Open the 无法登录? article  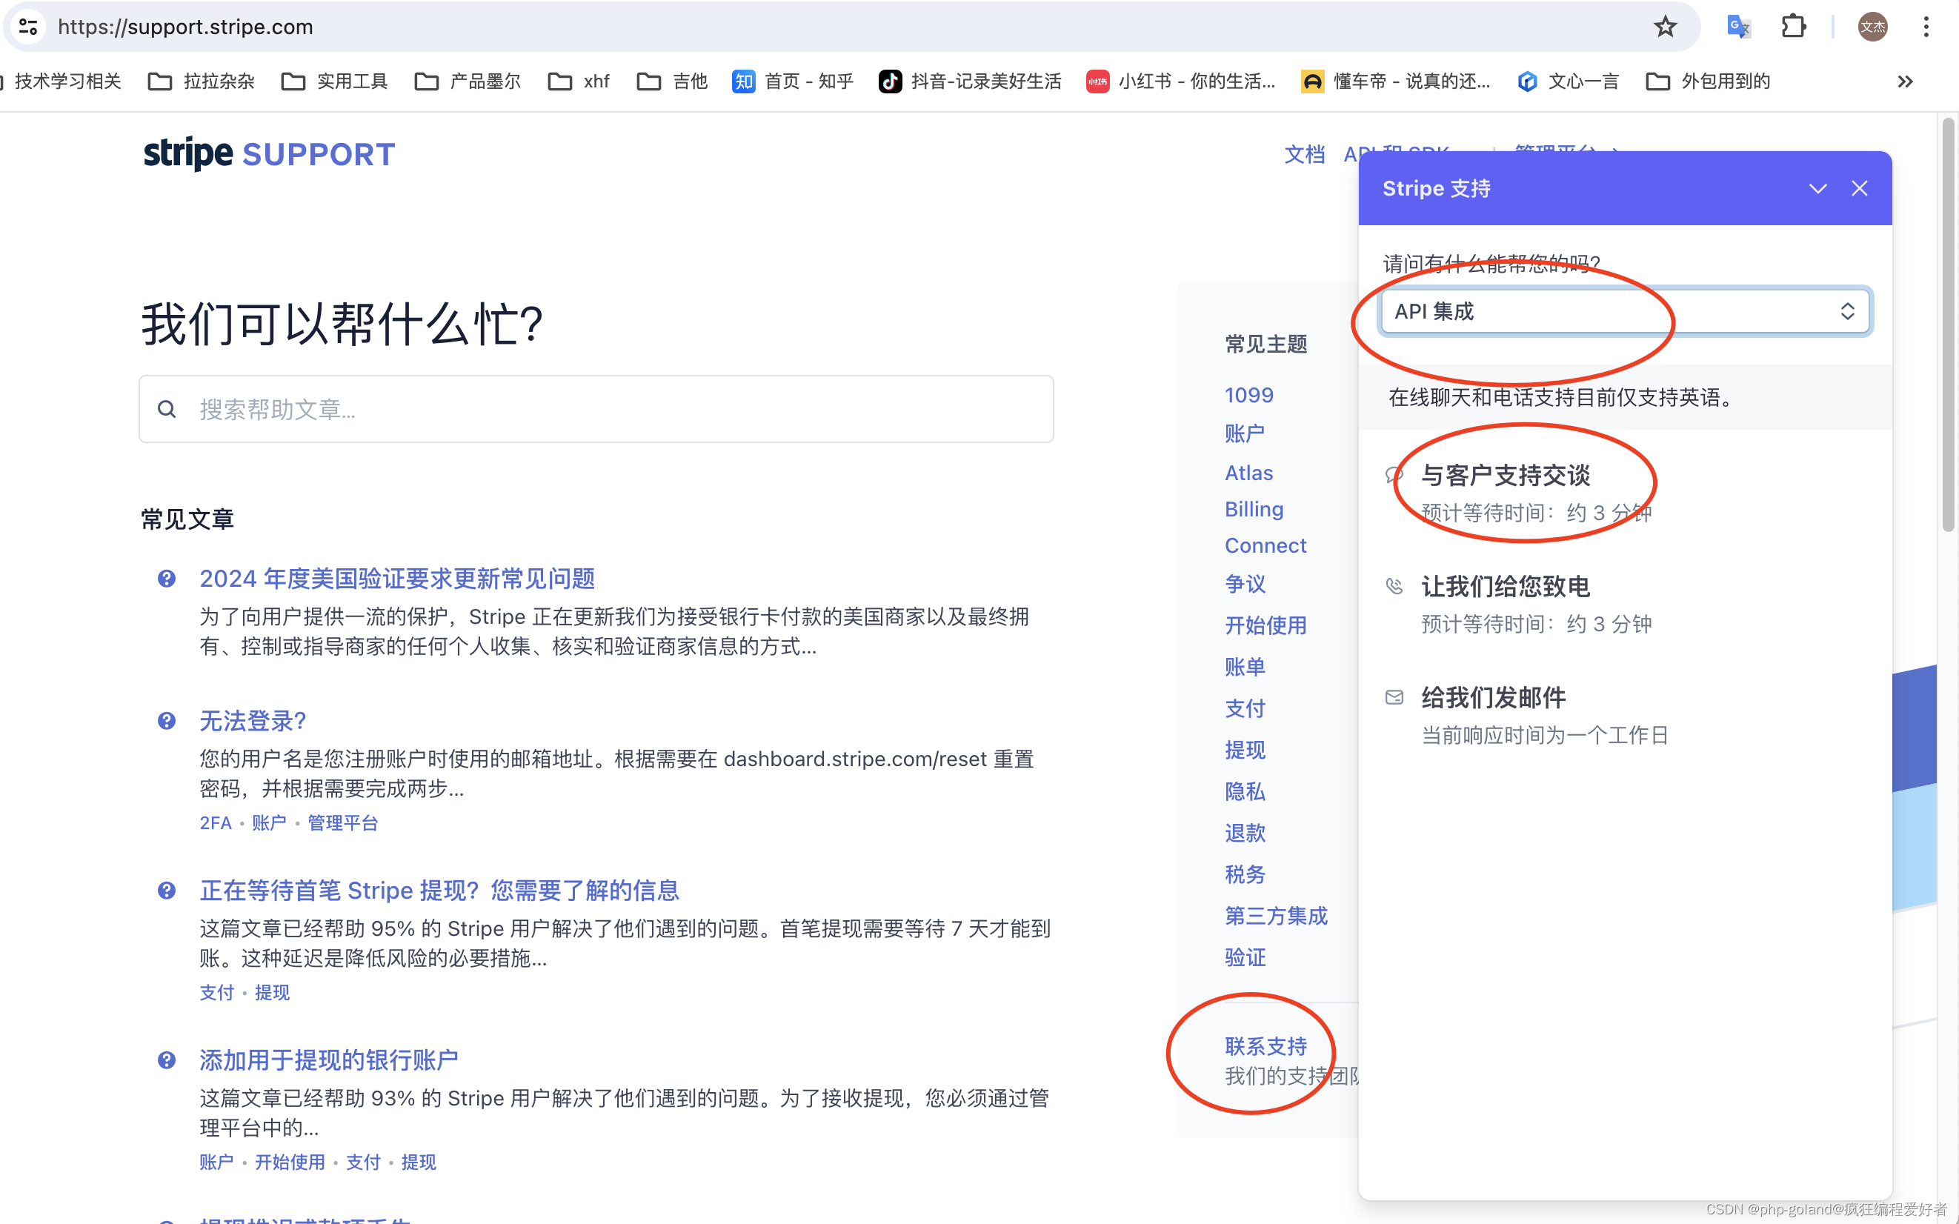click(x=253, y=720)
